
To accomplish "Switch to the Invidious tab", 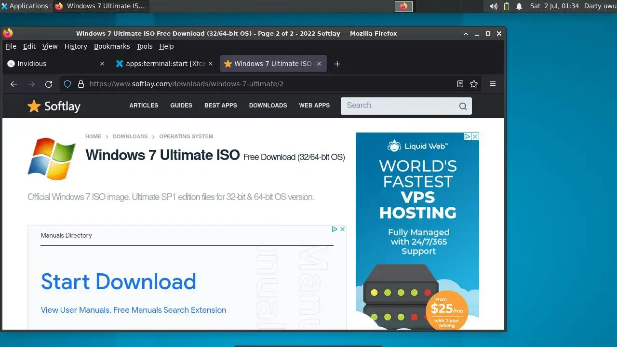I will (56, 64).
